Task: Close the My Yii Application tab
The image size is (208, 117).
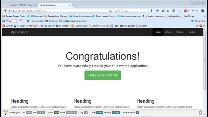Action: [70, 5]
